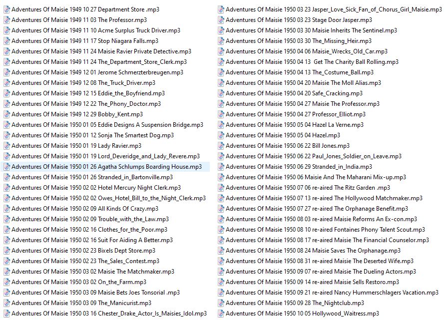Click icon next to Acme Surplus Truck Driver
Viewport: 446px width, 320px height.
click(6, 30)
